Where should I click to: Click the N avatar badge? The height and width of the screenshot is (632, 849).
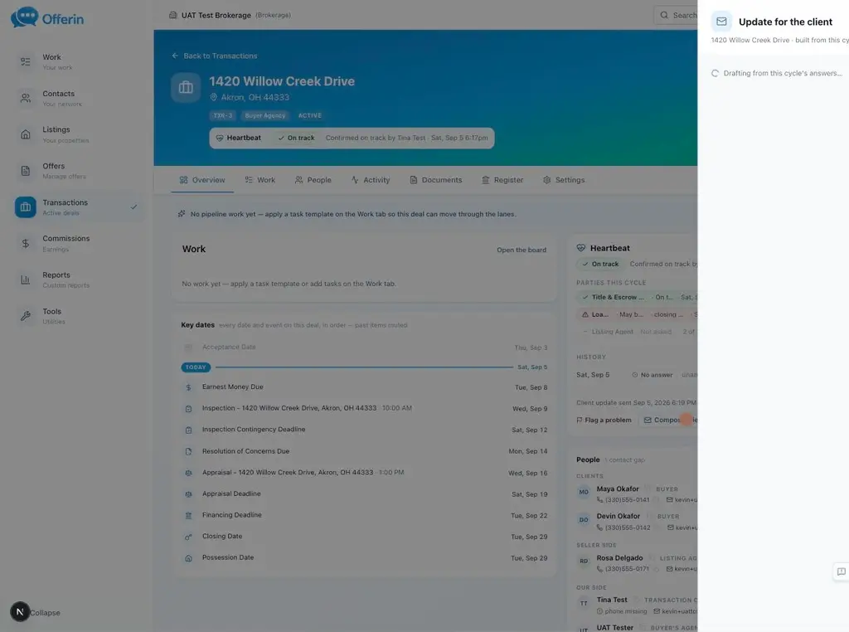point(20,612)
